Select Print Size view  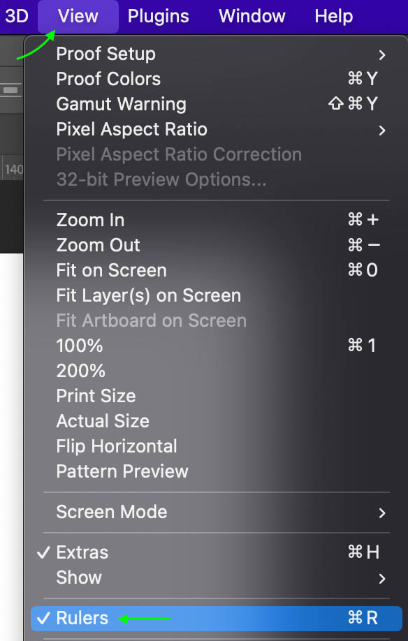96,396
